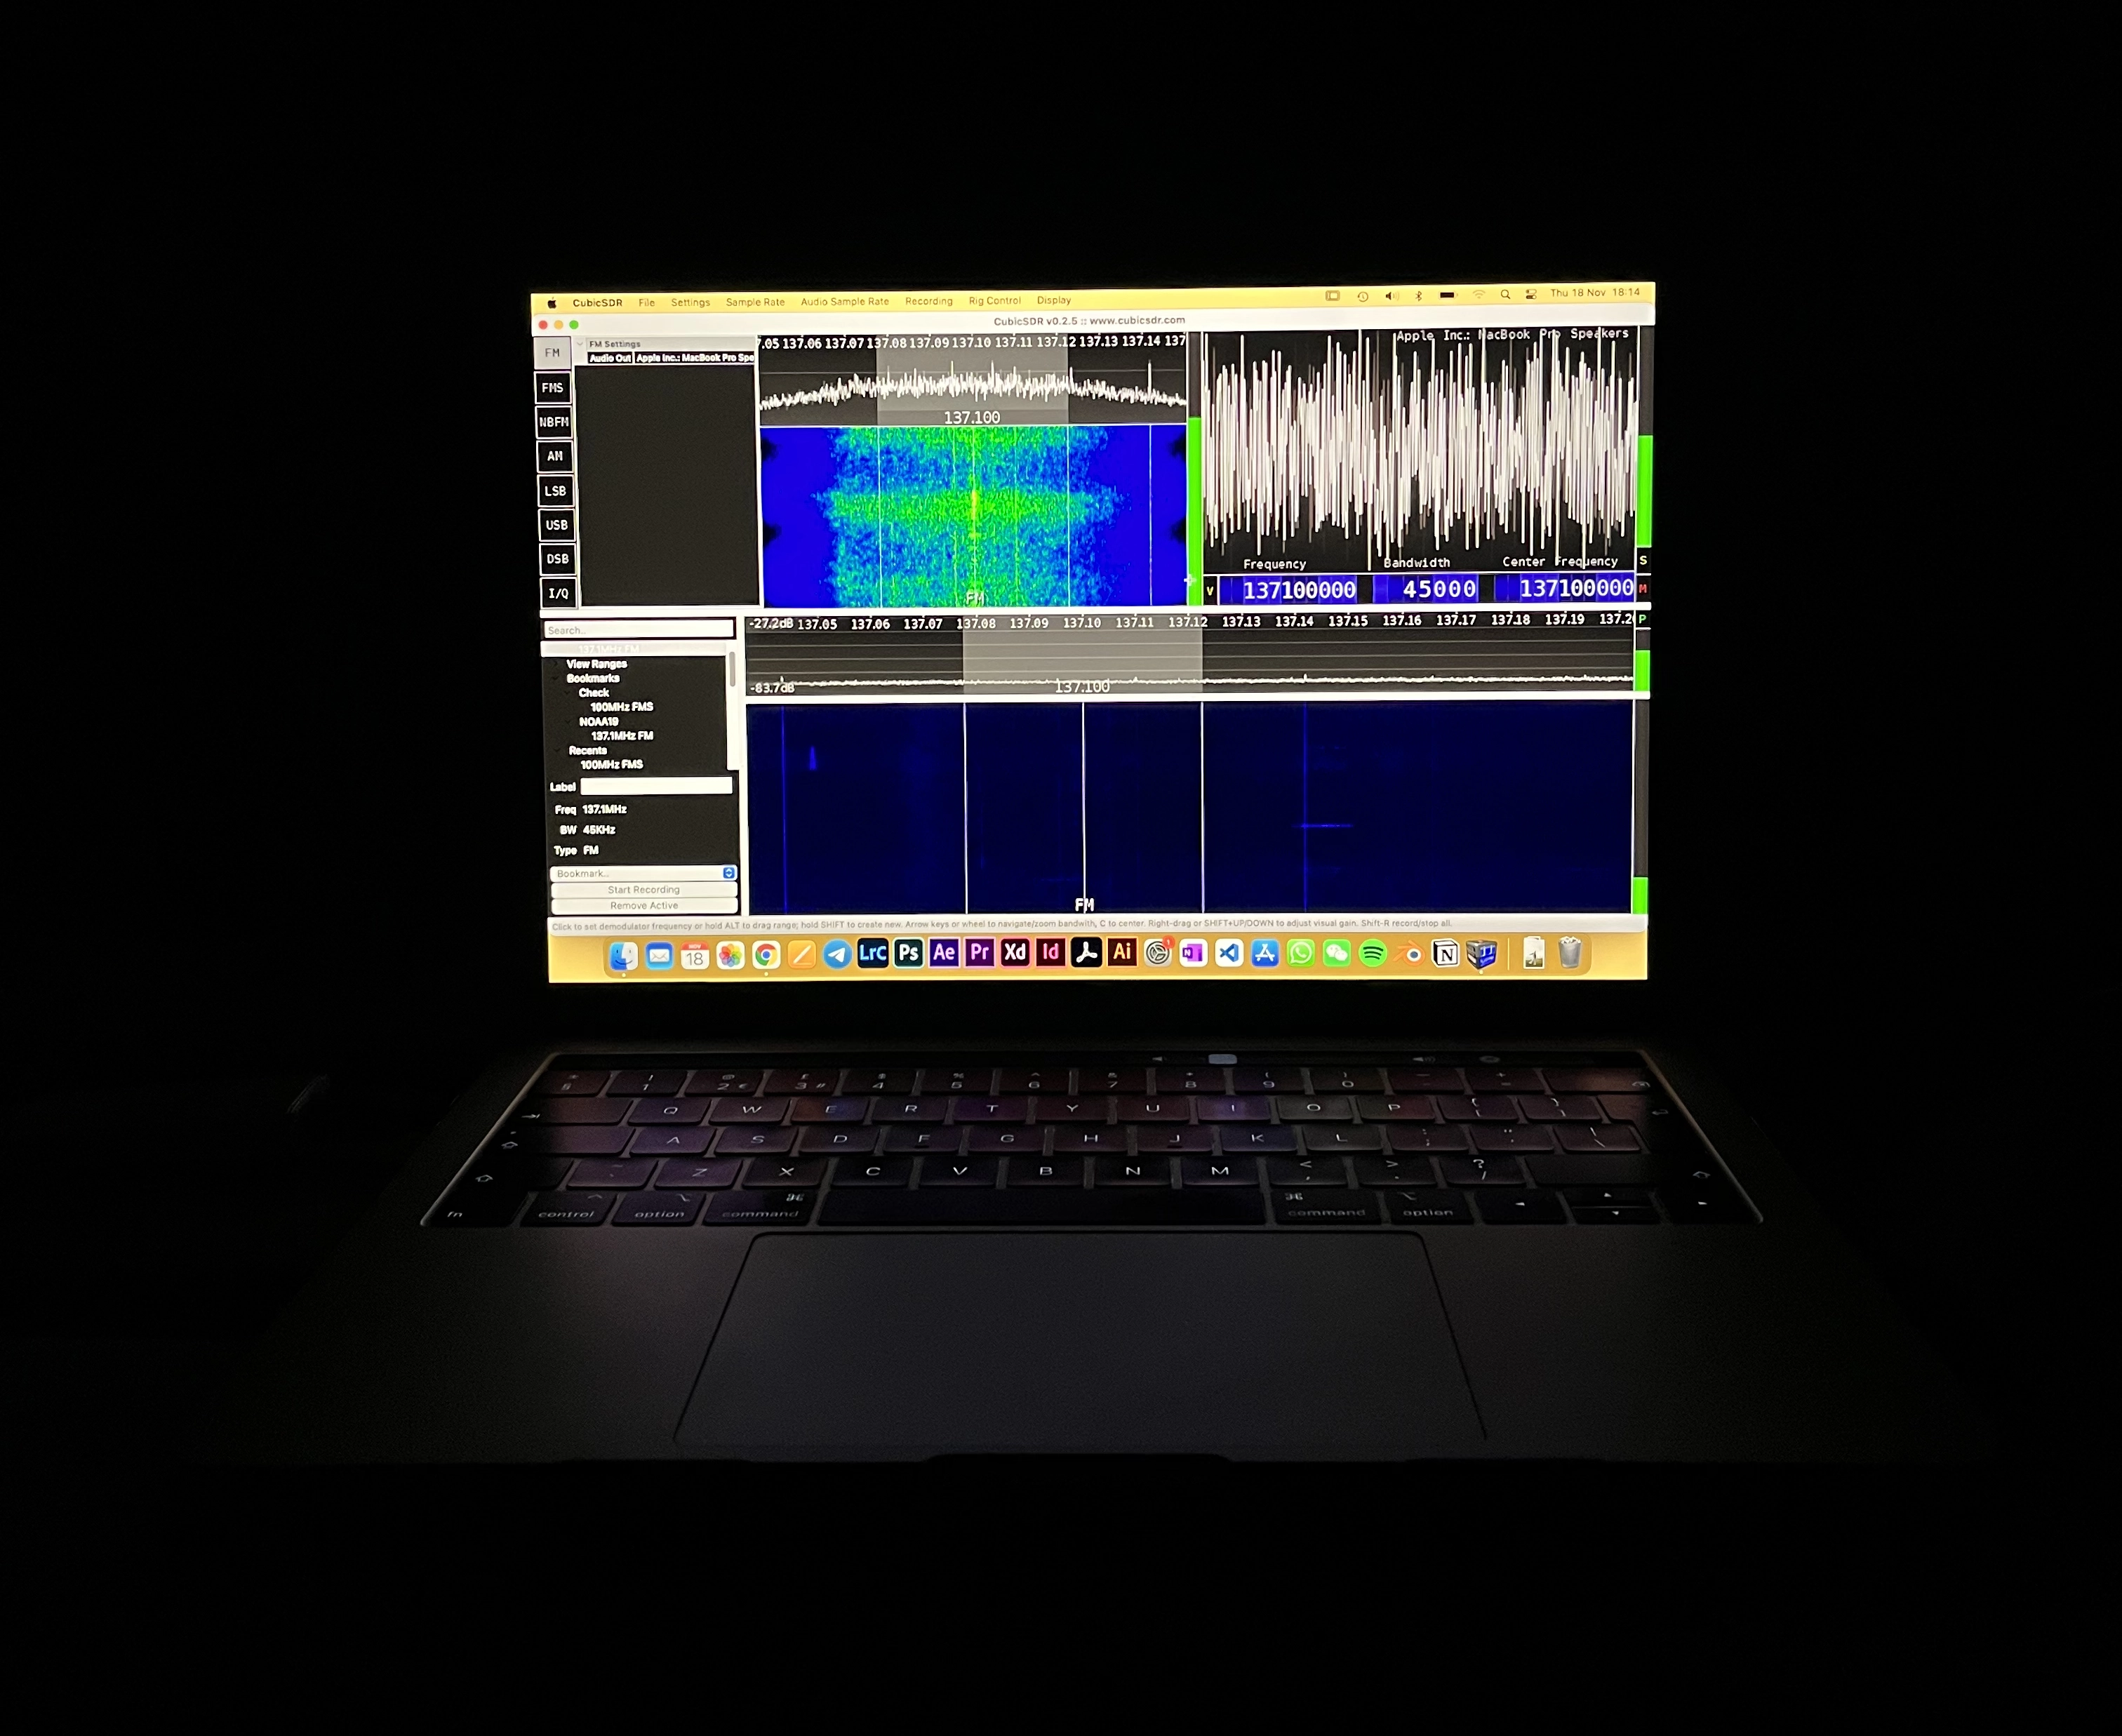Launch Spotify from the dock

coord(1373,953)
